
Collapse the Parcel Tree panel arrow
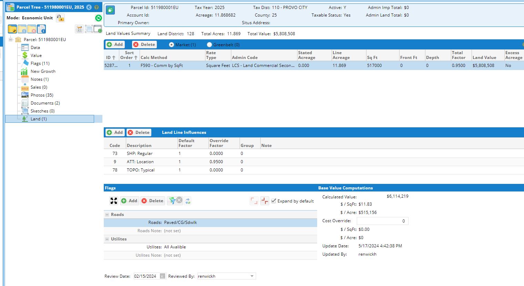tap(89, 7)
